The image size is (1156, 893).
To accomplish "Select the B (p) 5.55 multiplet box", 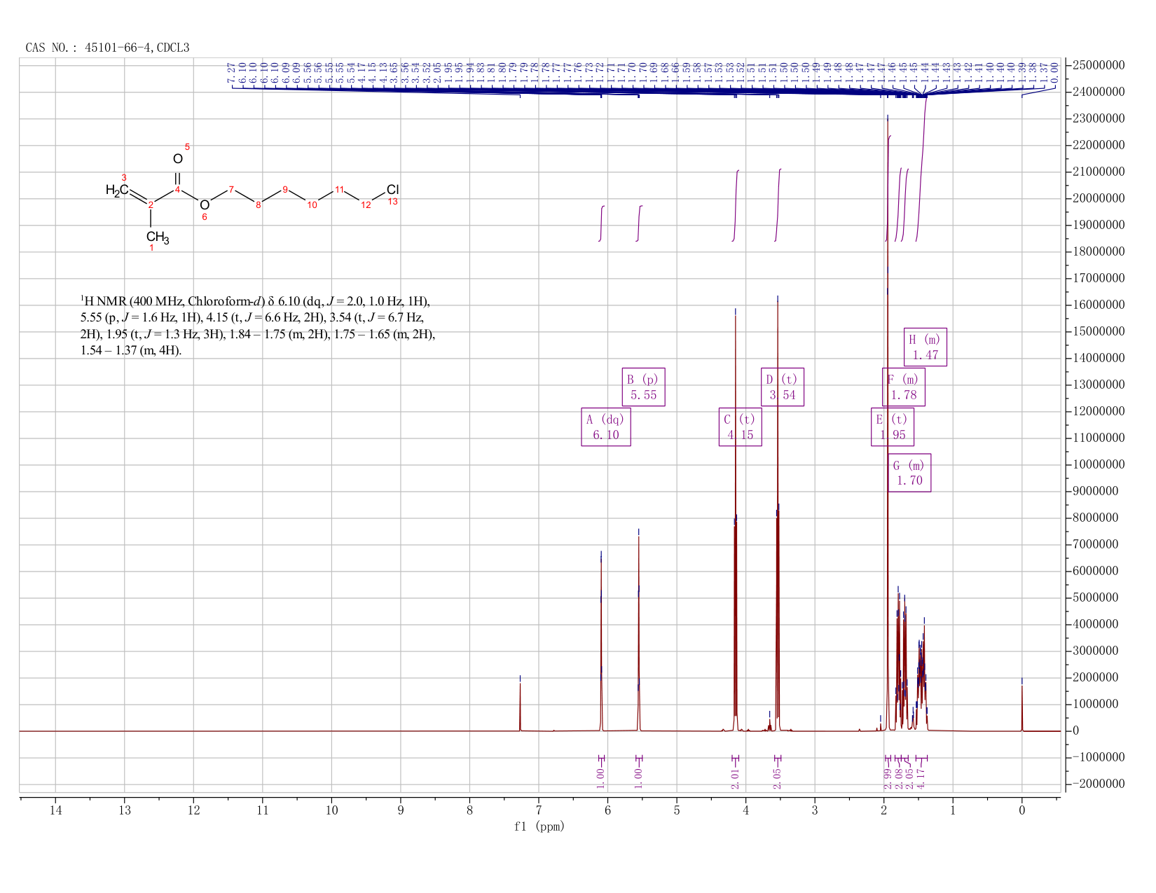I will pyautogui.click(x=644, y=387).
